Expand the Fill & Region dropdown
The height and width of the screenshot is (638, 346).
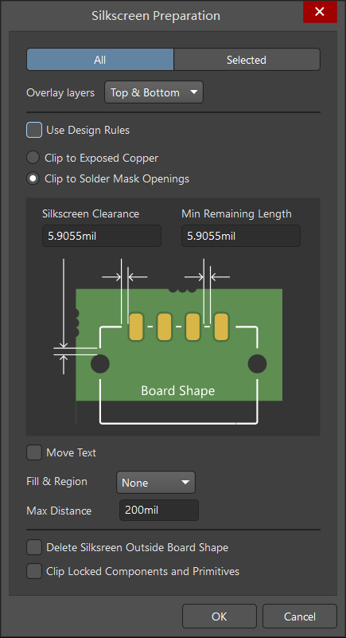pos(156,483)
